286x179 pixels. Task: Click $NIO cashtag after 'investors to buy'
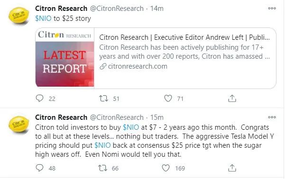click(131, 127)
